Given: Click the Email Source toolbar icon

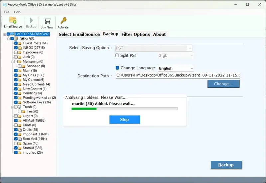Looking at the screenshot, I should pyautogui.click(x=13, y=22).
